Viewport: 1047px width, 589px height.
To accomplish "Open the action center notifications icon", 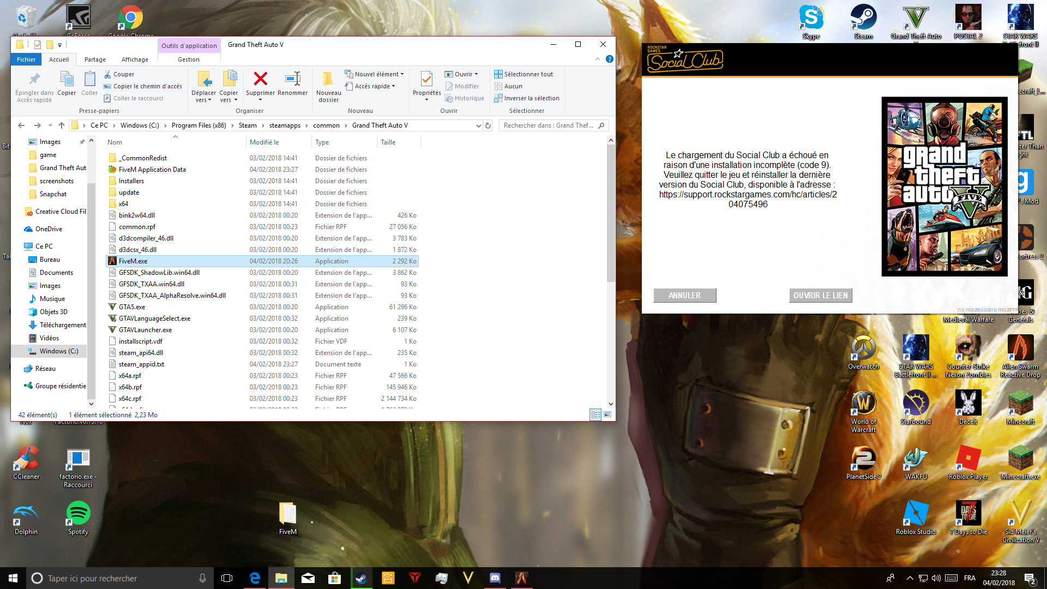I will pyautogui.click(x=1030, y=578).
